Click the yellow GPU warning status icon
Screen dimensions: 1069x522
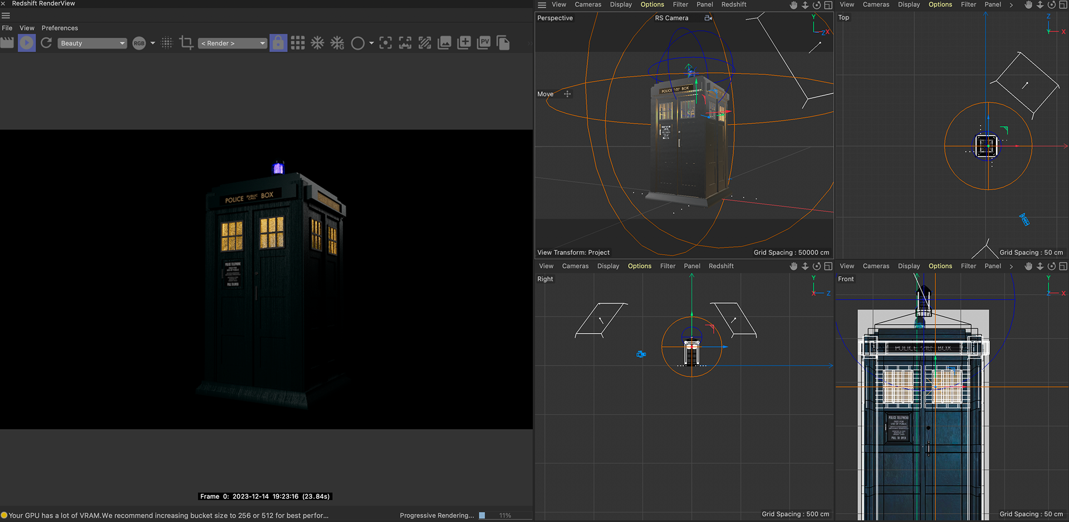(x=4, y=515)
